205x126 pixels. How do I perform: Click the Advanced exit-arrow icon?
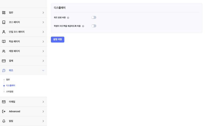pos(4,111)
